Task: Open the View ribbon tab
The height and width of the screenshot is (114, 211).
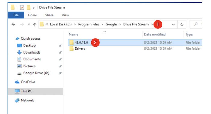Action: [x=65, y=15]
